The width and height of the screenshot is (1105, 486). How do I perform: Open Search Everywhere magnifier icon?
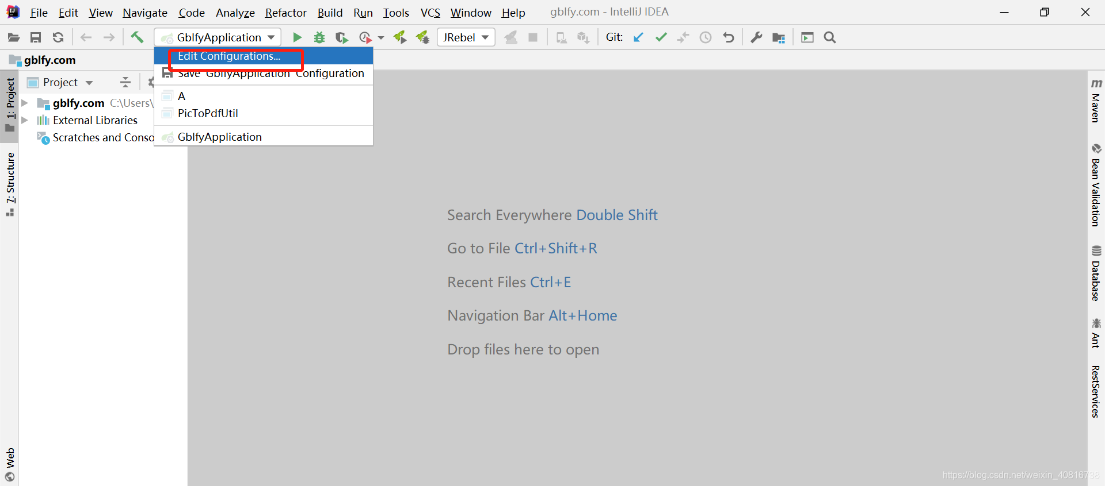(830, 37)
